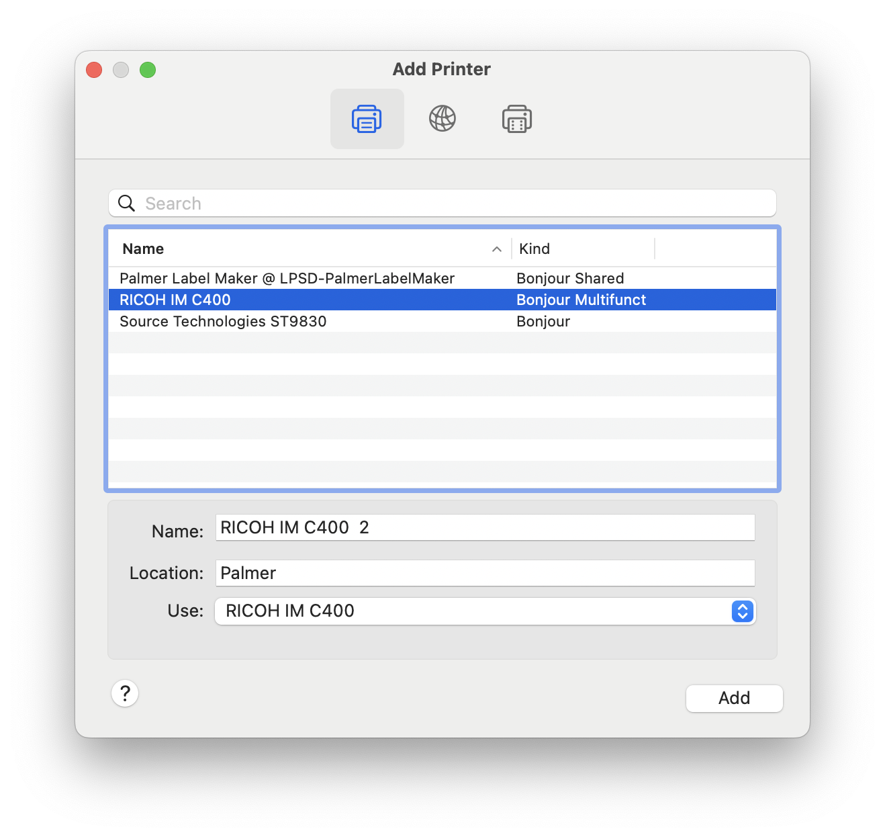This screenshot has width=885, height=837.
Task: Click the printer Name text field
Action: 485,528
